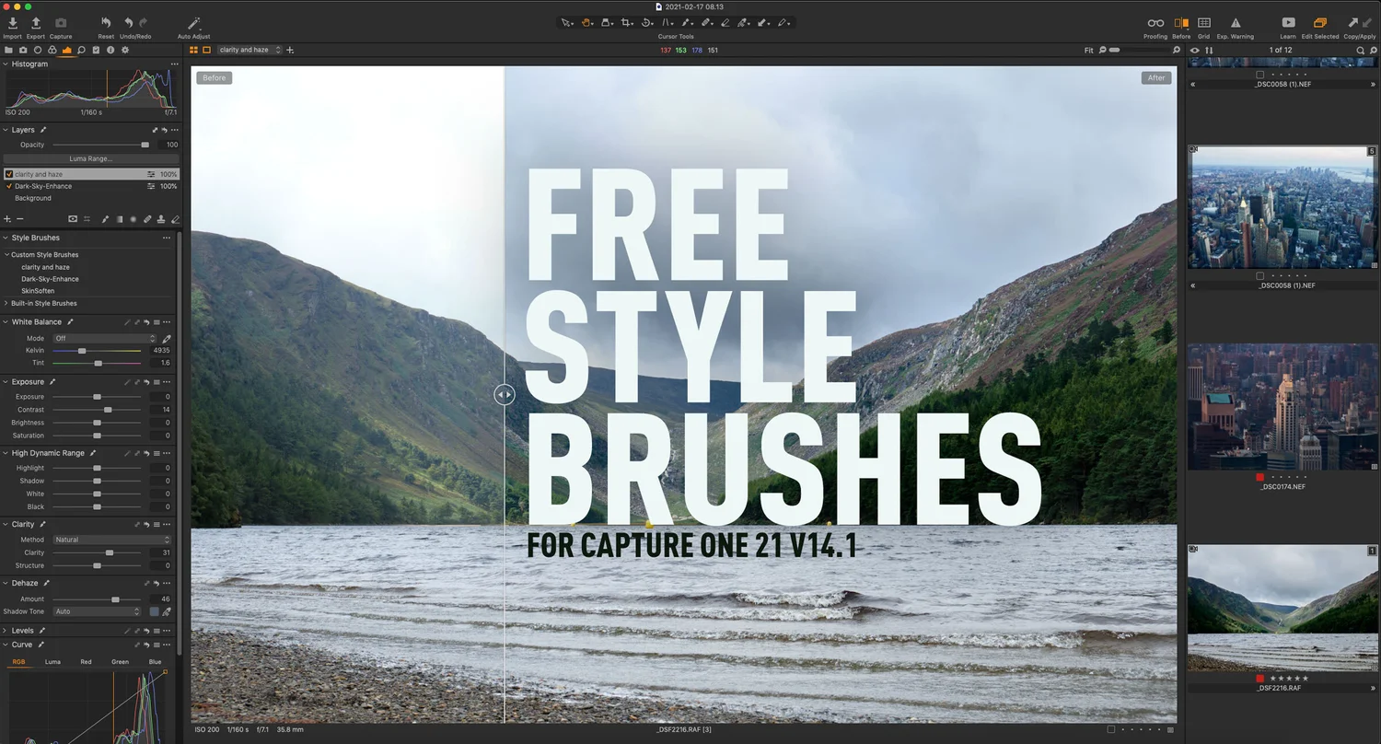The image size is (1381, 744).
Task: Click the After label button
Action: 1156,78
